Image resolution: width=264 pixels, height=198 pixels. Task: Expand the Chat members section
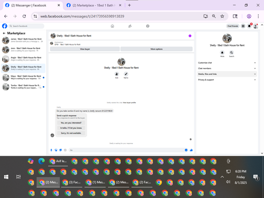(x=227, y=68)
